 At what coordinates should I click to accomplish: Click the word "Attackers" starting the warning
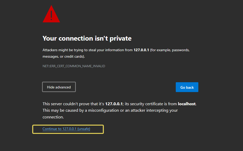(x=50, y=50)
